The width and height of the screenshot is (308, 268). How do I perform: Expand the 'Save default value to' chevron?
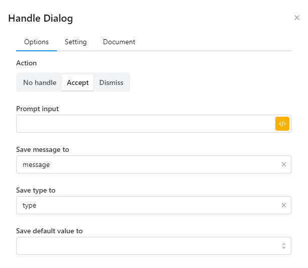coord(283,246)
